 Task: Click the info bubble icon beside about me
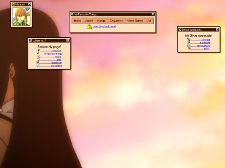(x=38, y=50)
